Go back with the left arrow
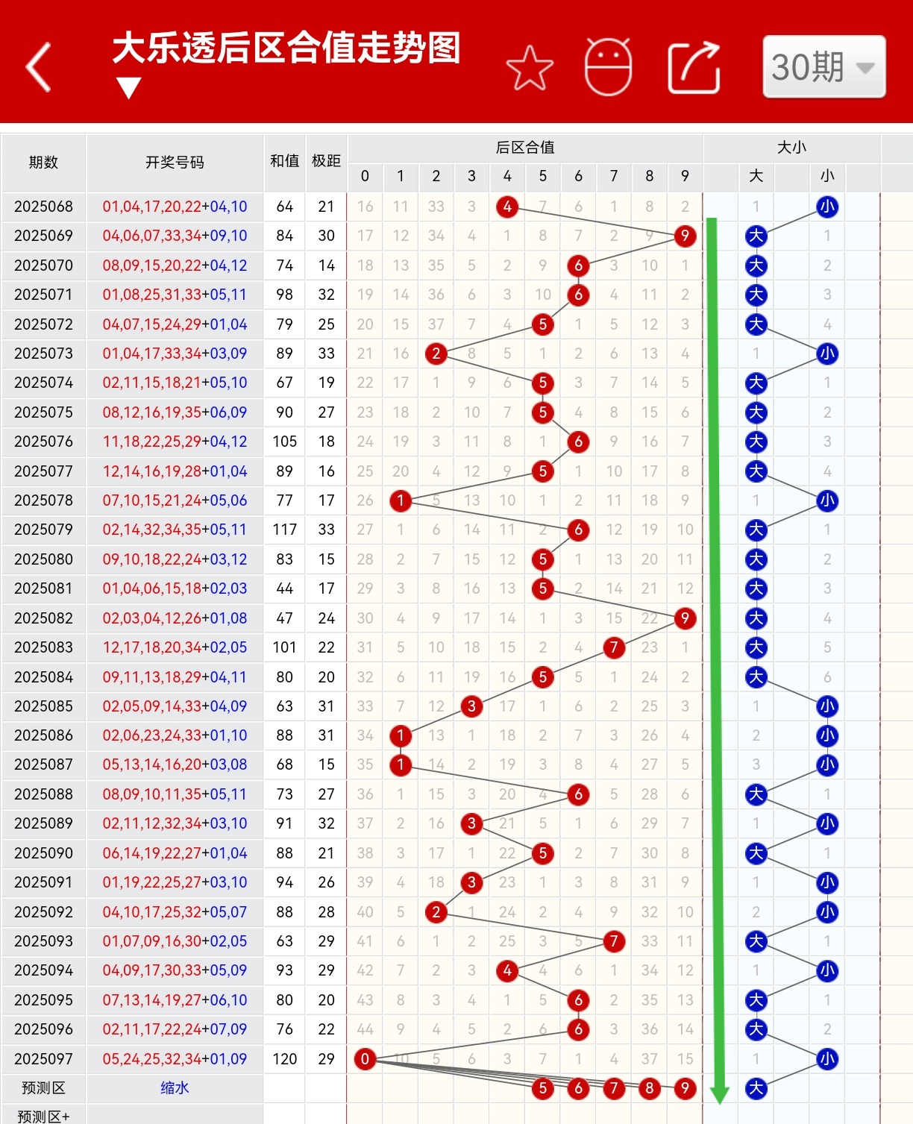 click(39, 67)
